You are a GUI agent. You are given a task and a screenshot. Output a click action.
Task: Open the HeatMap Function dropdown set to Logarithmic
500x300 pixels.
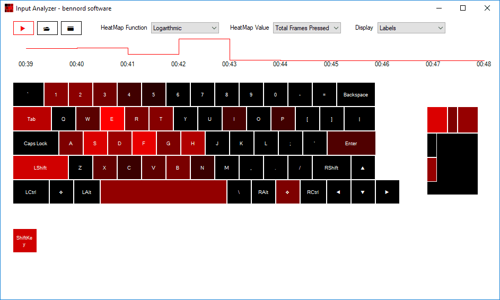(x=185, y=28)
